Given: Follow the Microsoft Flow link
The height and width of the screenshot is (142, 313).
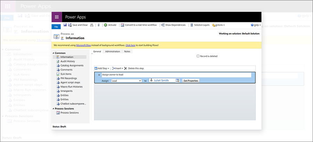Looking at the screenshot, I should (x=83, y=45).
